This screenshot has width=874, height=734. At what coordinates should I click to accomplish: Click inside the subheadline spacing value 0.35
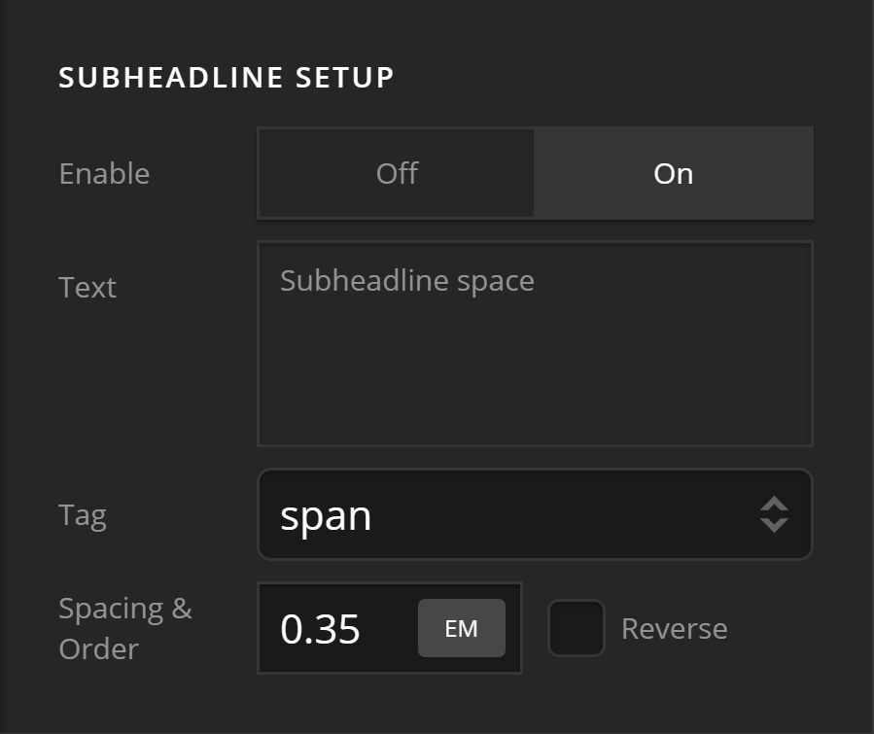(321, 628)
